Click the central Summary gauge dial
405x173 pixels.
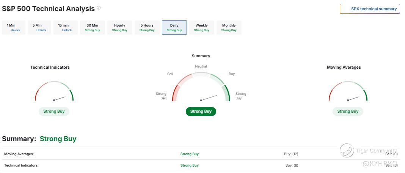[x=201, y=86]
